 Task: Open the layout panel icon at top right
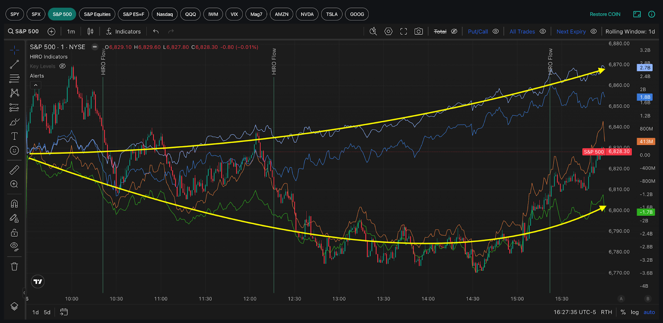point(637,14)
